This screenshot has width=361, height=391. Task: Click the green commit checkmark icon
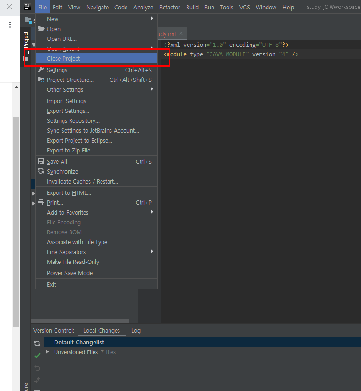pyautogui.click(x=38, y=356)
